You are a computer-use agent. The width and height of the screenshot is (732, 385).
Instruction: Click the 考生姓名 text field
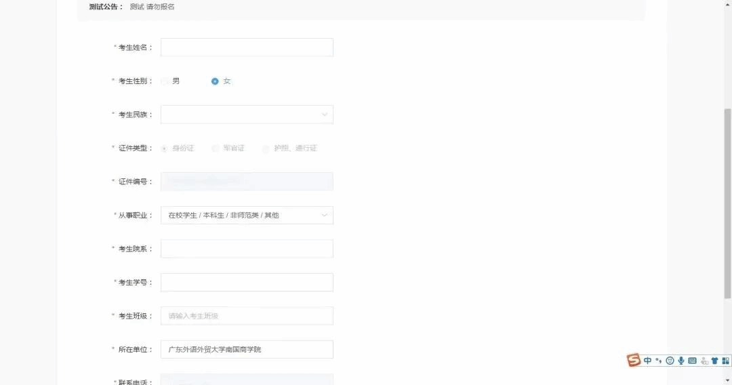[247, 47]
